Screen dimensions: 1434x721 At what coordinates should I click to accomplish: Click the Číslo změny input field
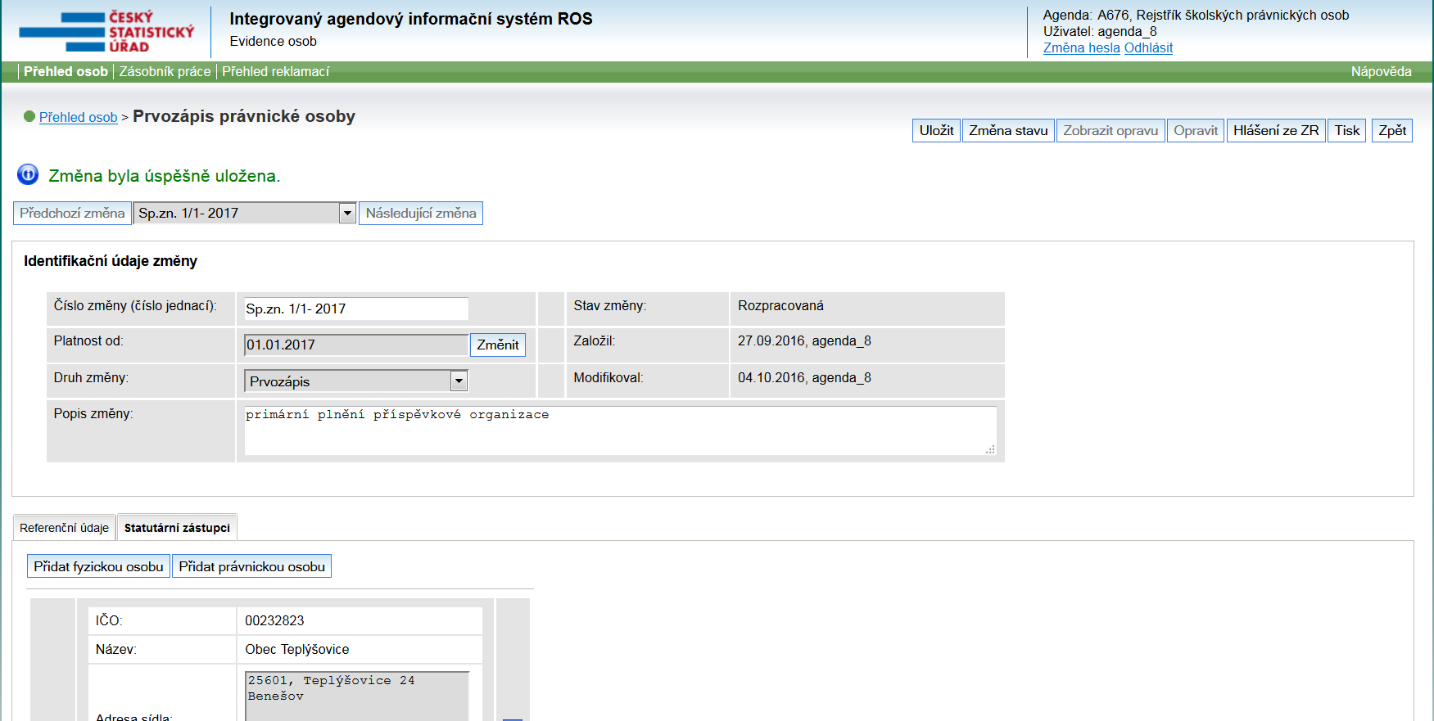coord(356,309)
